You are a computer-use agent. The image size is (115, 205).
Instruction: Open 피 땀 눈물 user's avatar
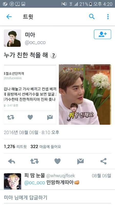12,181
